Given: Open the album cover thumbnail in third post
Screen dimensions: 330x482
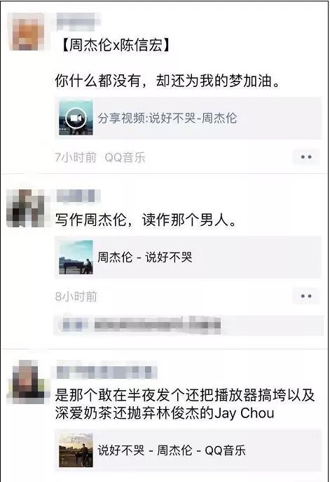Looking at the screenshot, I should (x=76, y=450).
